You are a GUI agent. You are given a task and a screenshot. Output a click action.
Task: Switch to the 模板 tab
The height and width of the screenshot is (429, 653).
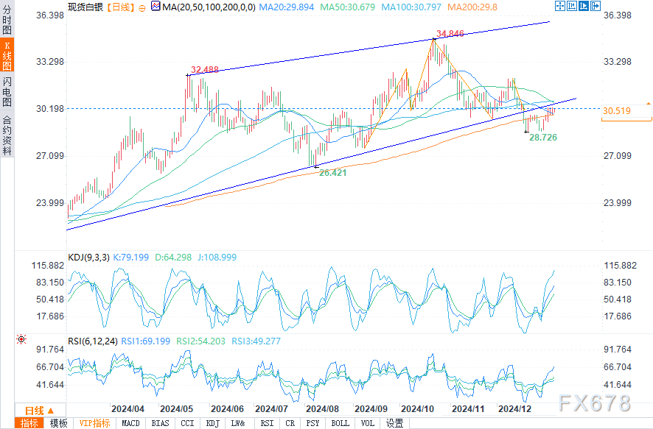pyautogui.click(x=59, y=423)
